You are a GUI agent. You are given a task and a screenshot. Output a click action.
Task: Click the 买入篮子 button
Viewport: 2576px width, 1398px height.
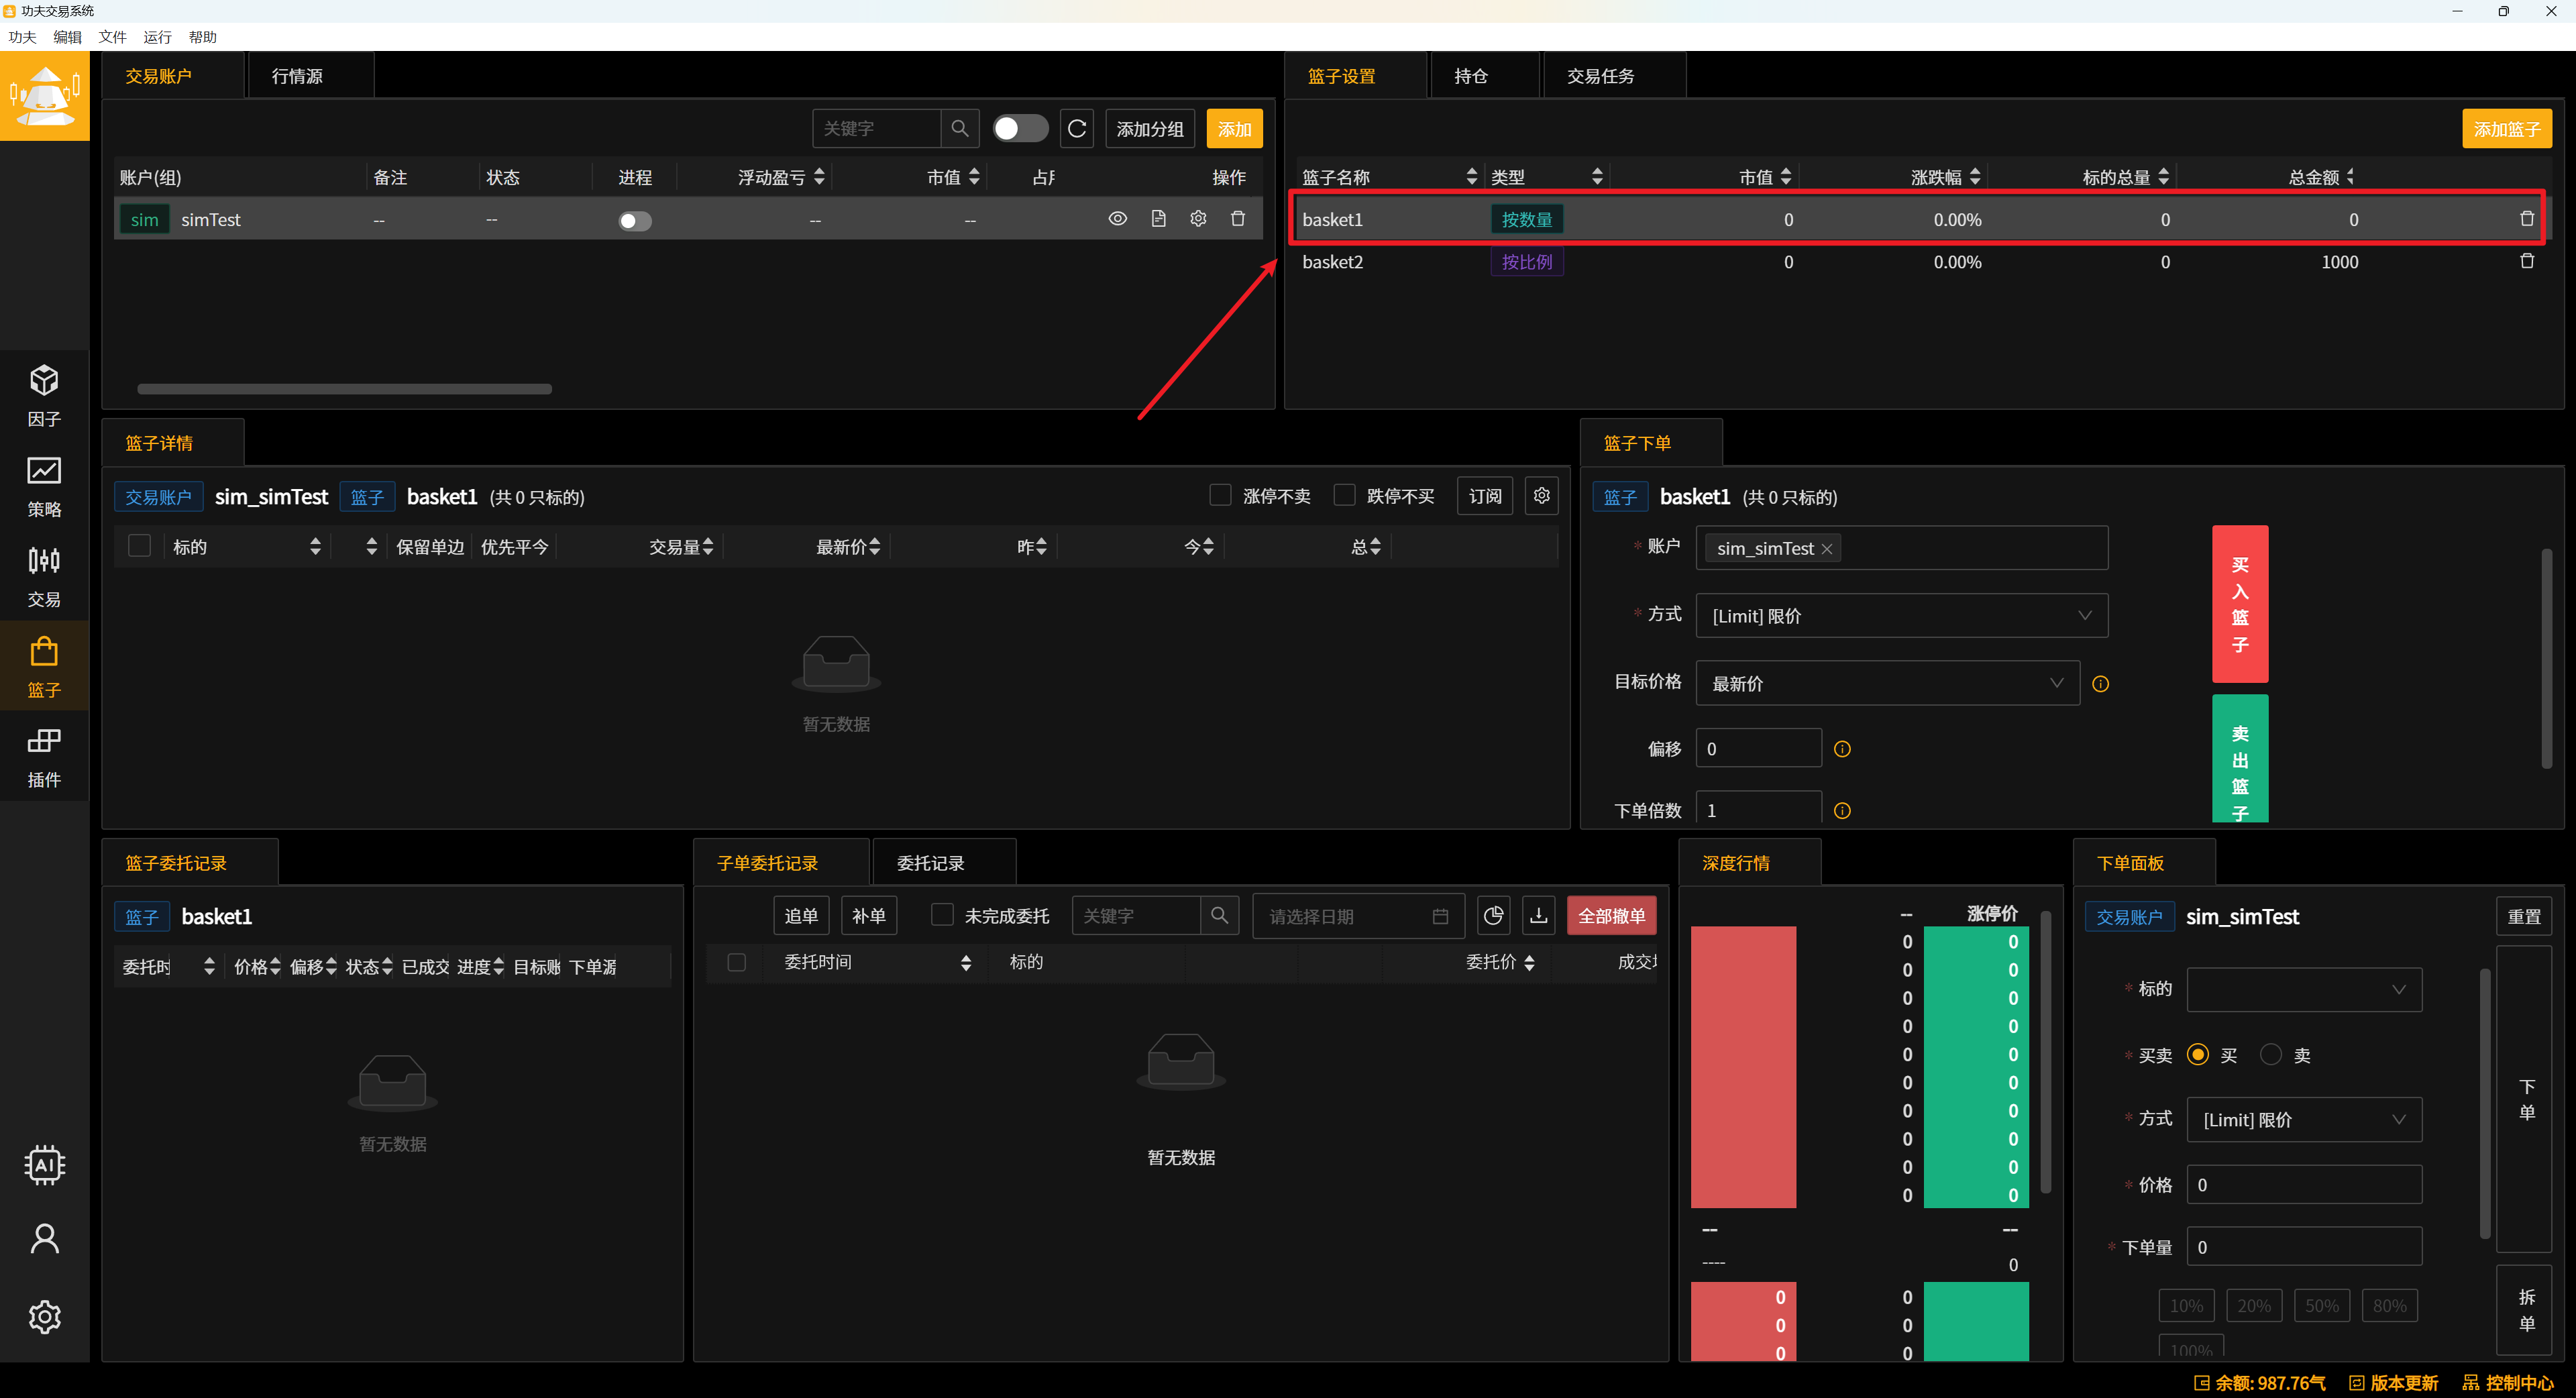coord(2240,604)
